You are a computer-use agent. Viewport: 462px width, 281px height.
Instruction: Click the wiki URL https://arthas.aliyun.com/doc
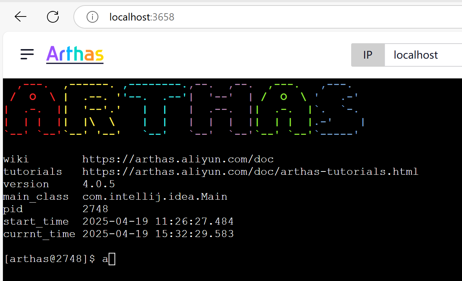178,159
